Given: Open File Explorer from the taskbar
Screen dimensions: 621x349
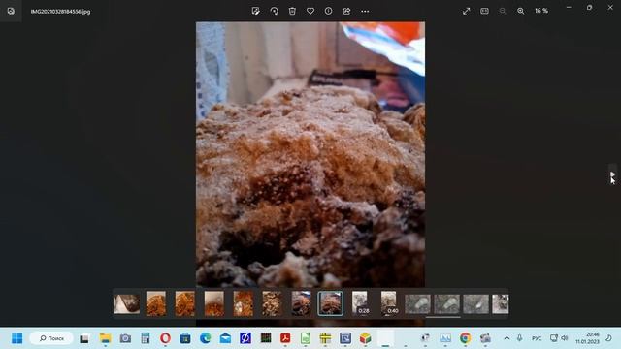Looking at the screenshot, I should point(105,338).
